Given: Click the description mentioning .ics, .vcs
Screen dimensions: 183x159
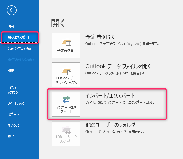Looking at the screenshot, I should (x=122, y=44).
